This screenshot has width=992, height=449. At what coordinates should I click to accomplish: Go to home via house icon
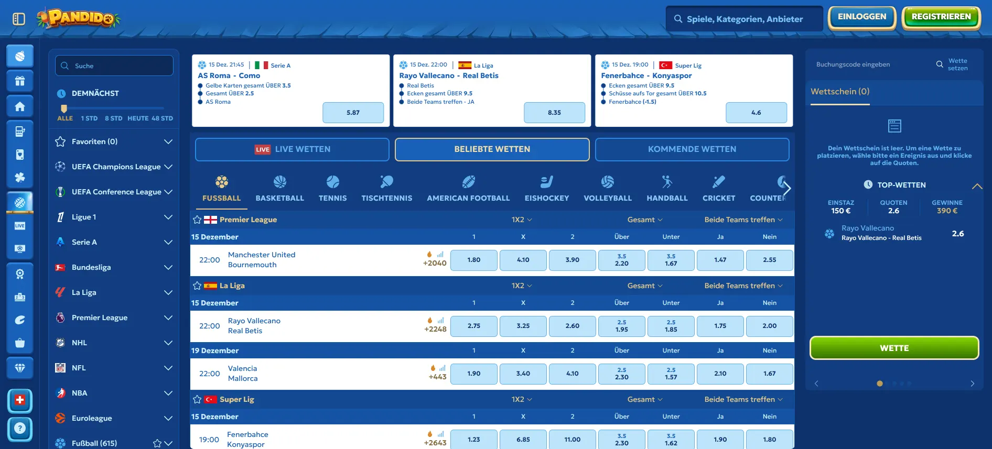[x=20, y=106]
